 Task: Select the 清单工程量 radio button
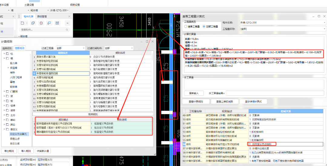point(186,26)
